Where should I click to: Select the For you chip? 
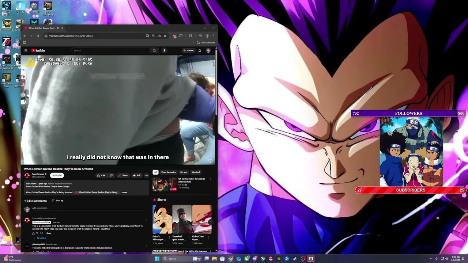point(184,172)
